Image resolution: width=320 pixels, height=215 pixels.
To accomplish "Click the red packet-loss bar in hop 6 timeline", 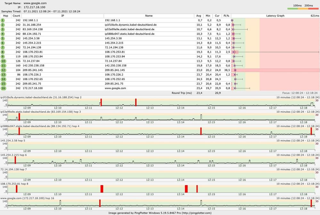I will coord(15,160).
